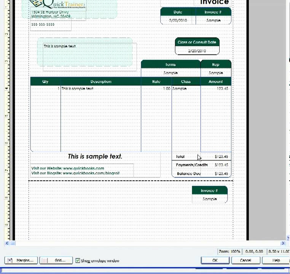The height and width of the screenshot is (274, 290).
Task: Select 'Visit our Website' text line
Action: (x=68, y=169)
